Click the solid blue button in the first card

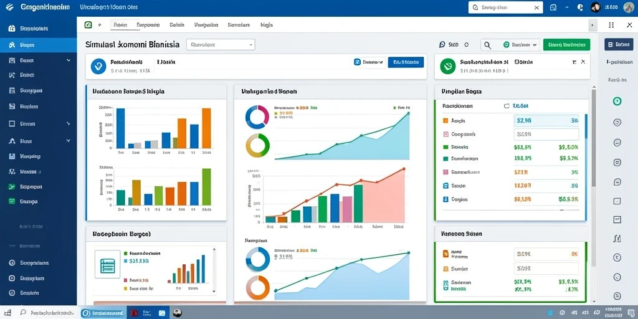pyautogui.click(x=406, y=62)
